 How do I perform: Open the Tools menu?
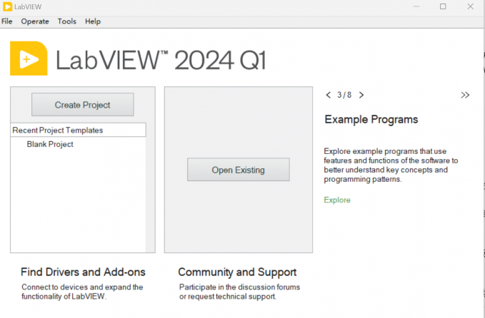click(x=67, y=21)
